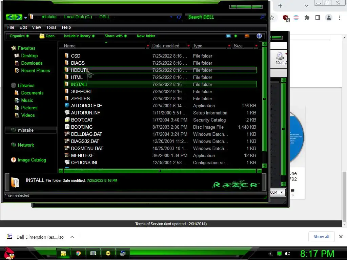Viewport: 347px width, 260px height.
Task: Click the uBlock shield extension icon
Action: 286,18
